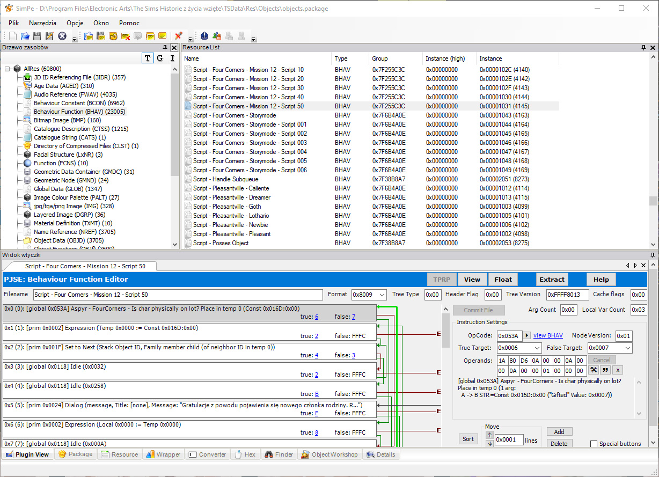
Task: Click the Open package folder icon
Action: pos(25,36)
